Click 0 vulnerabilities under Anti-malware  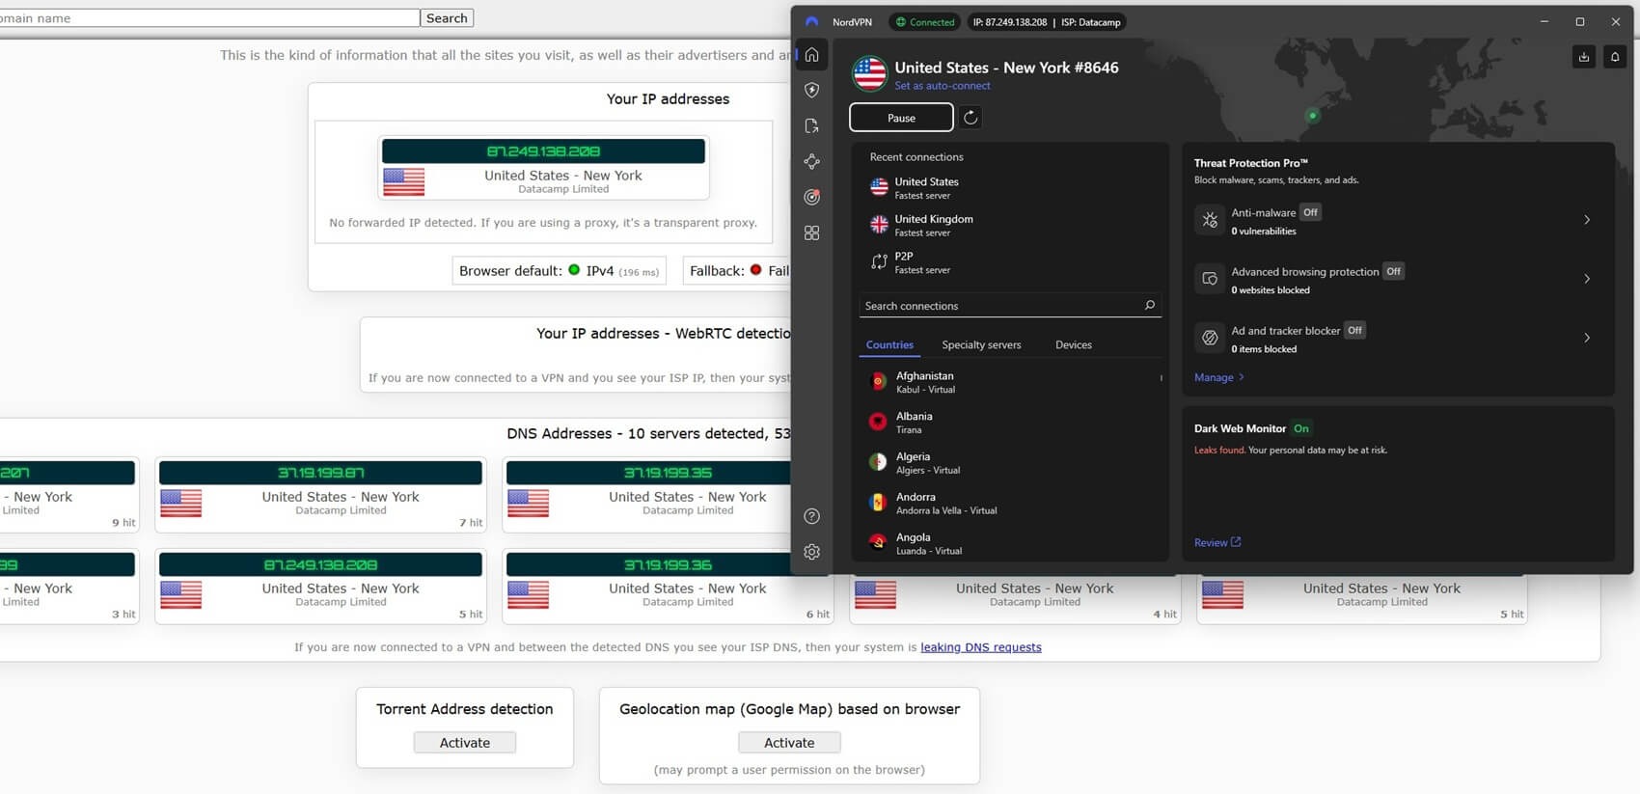click(1263, 232)
